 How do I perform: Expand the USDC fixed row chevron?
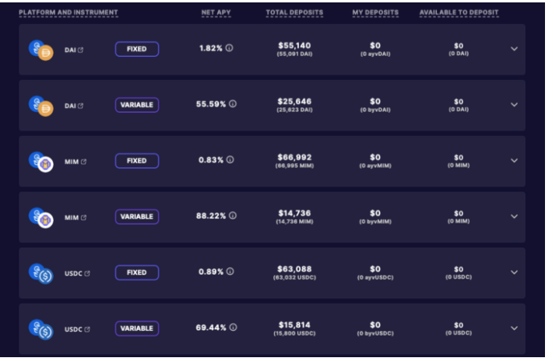(x=514, y=272)
